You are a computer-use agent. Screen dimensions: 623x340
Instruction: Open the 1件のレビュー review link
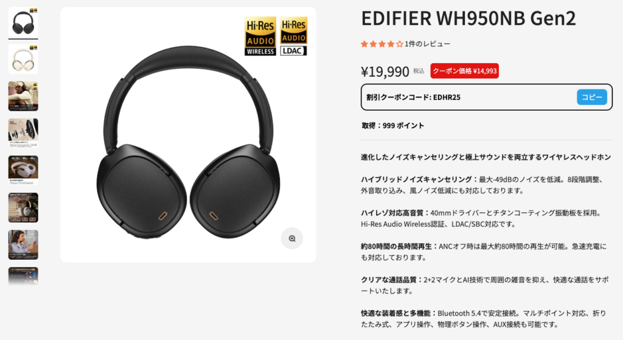[428, 44]
